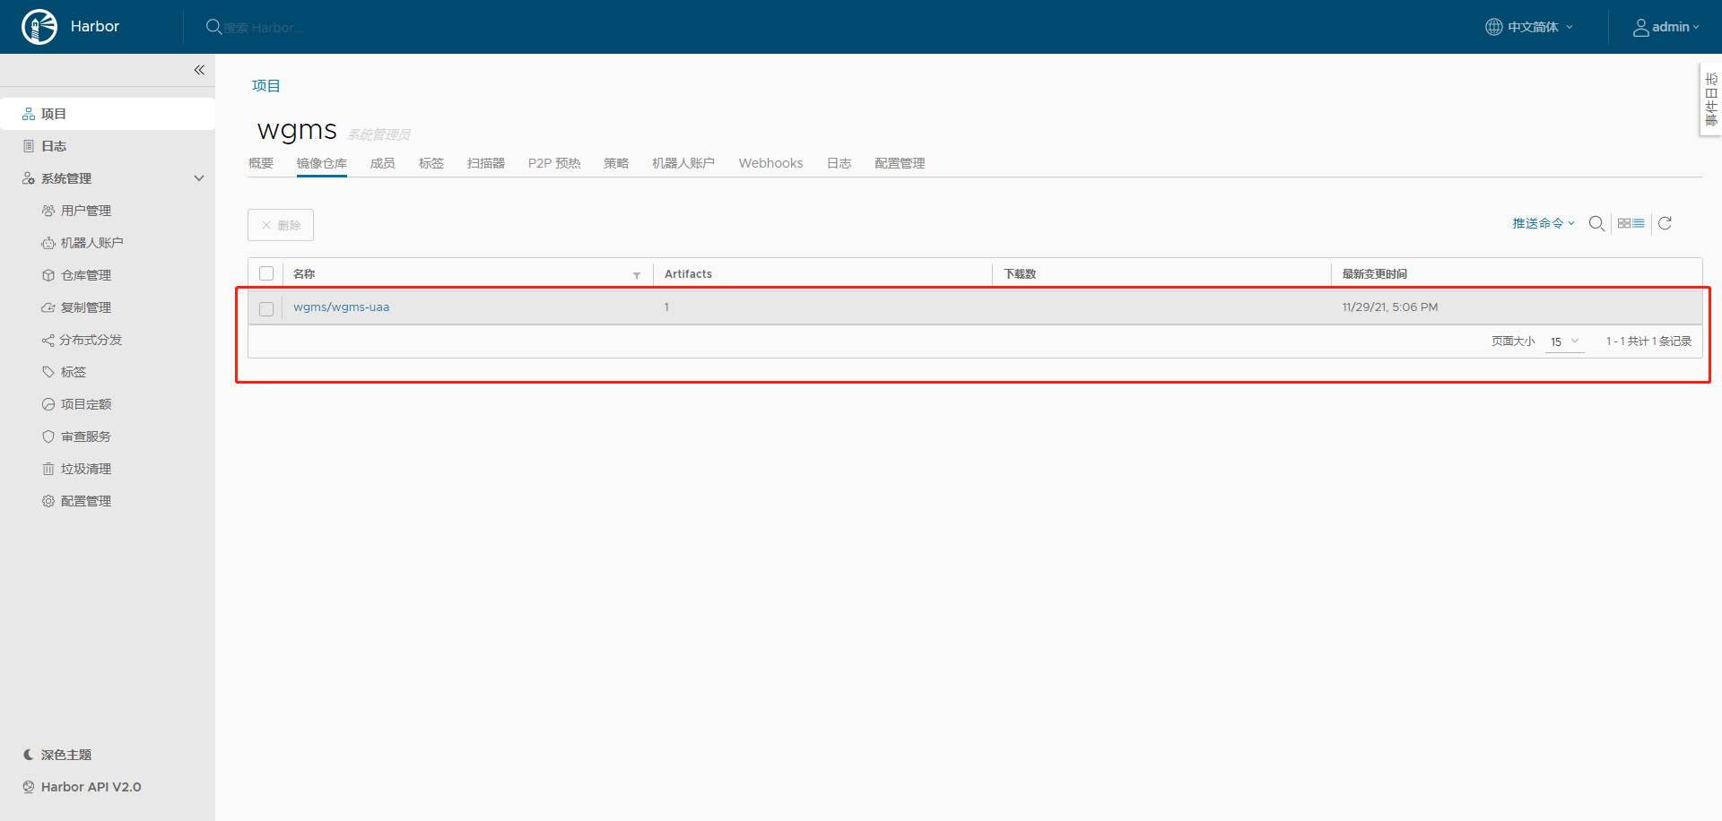Switch to list view icon
The height and width of the screenshot is (821, 1722).
click(1638, 223)
